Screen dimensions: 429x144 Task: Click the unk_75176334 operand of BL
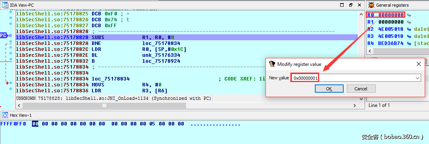click(x=161, y=55)
